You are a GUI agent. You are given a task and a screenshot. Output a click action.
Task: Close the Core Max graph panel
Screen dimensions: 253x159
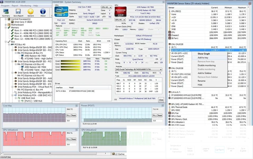tap(76, 106)
